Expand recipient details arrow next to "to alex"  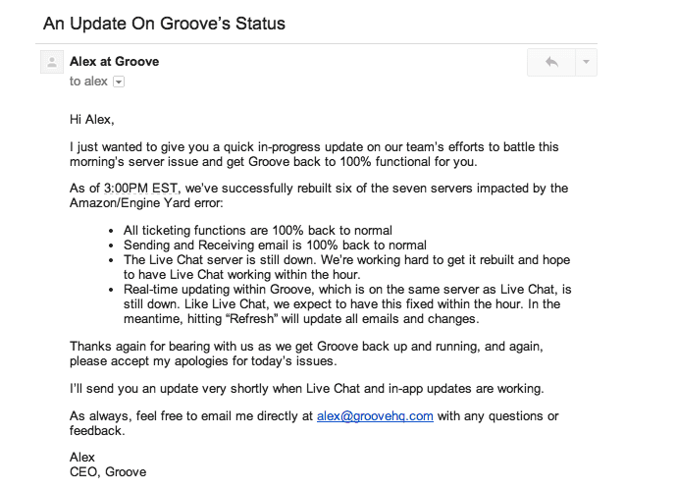(119, 82)
